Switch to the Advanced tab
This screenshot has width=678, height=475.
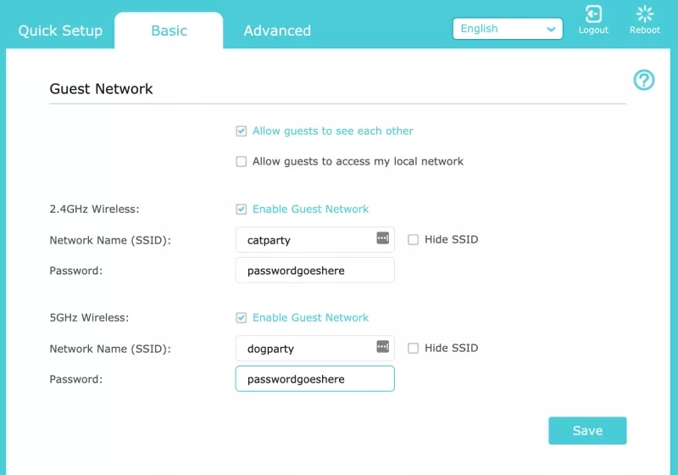pyautogui.click(x=277, y=31)
